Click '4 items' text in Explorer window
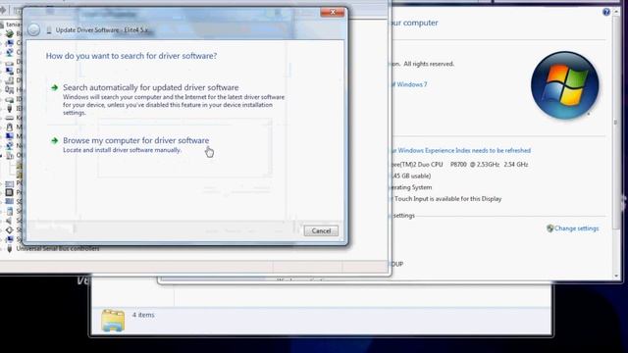 (143, 315)
